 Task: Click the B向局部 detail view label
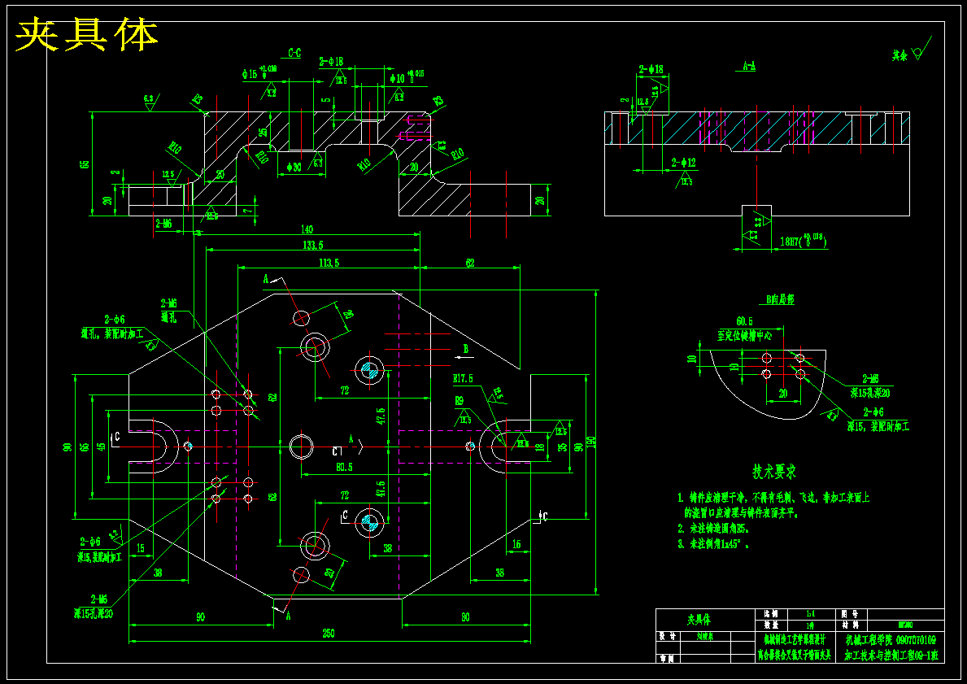tap(779, 300)
